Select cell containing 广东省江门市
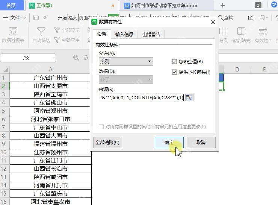The image size is (278, 205). pyautogui.click(x=50, y=161)
